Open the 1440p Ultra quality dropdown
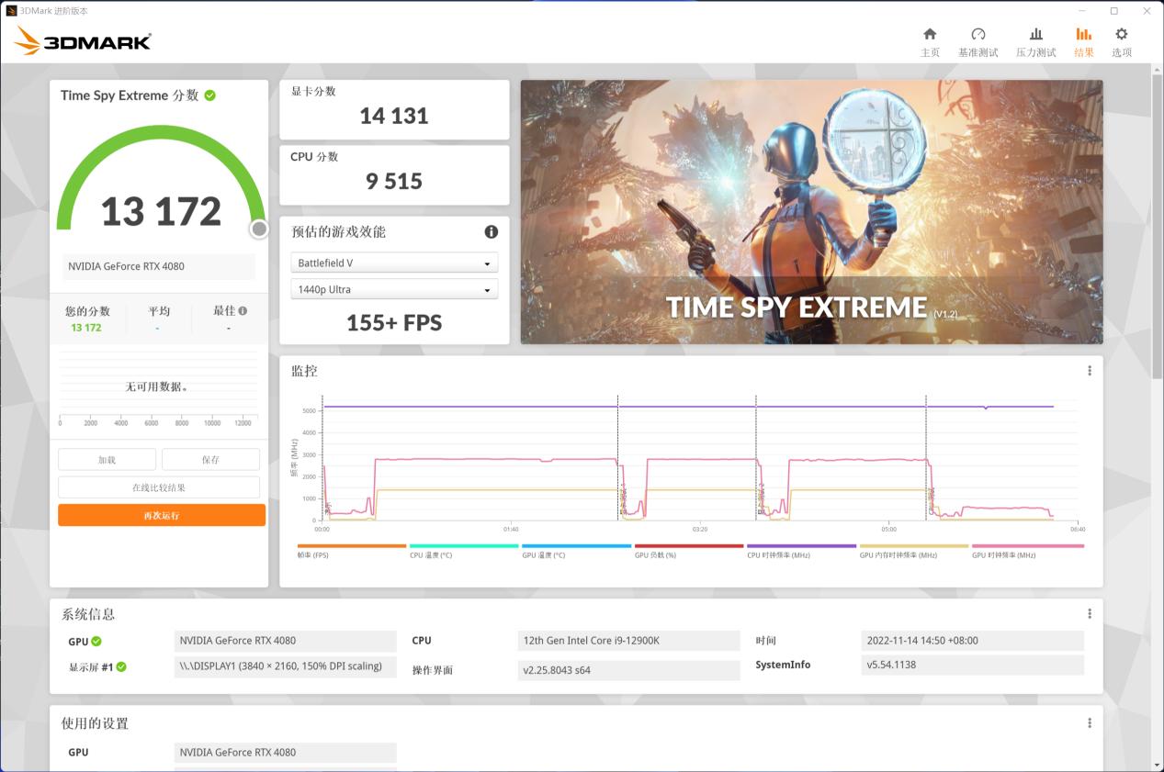Screen dimensions: 1164x772 394,290
